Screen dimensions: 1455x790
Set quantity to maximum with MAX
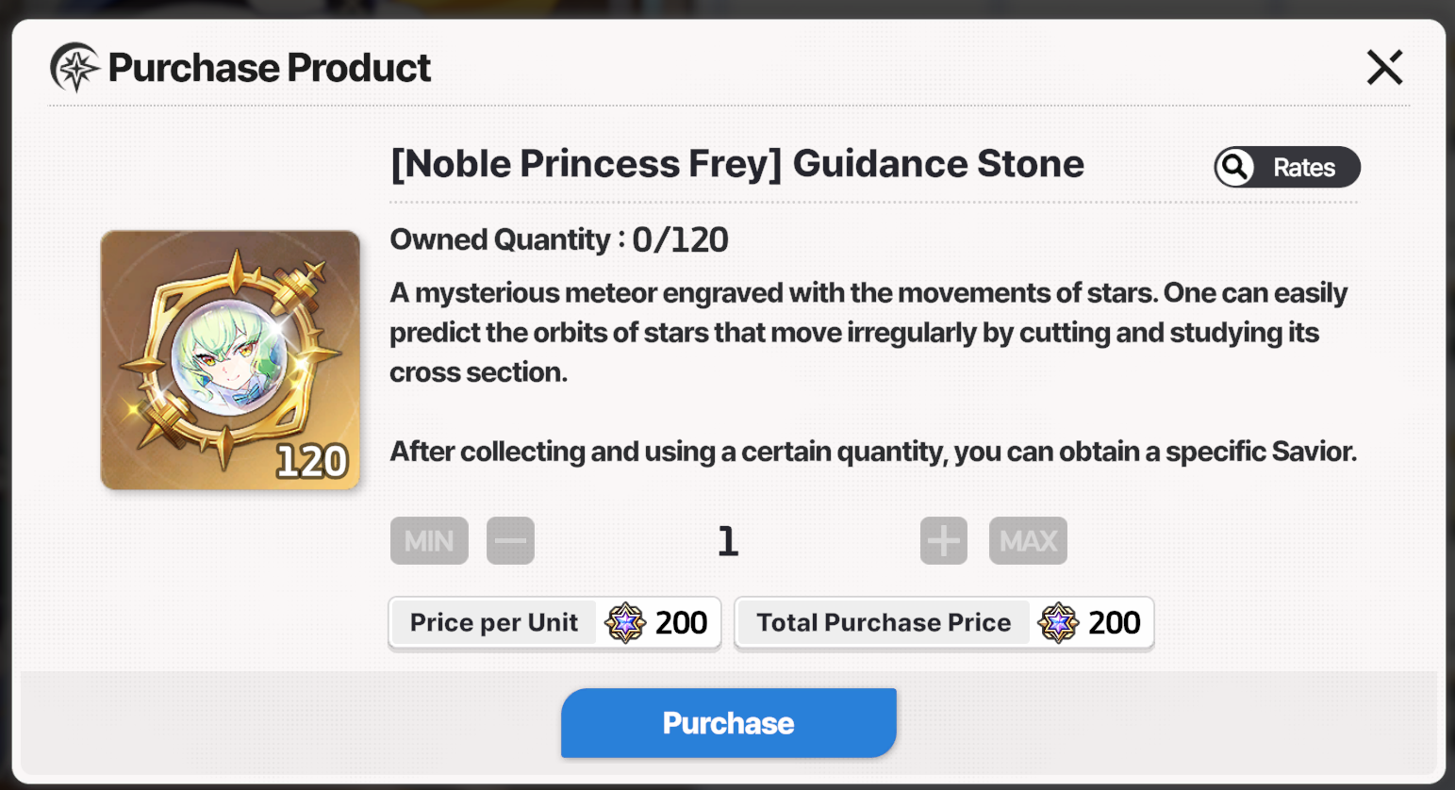[x=1028, y=541]
